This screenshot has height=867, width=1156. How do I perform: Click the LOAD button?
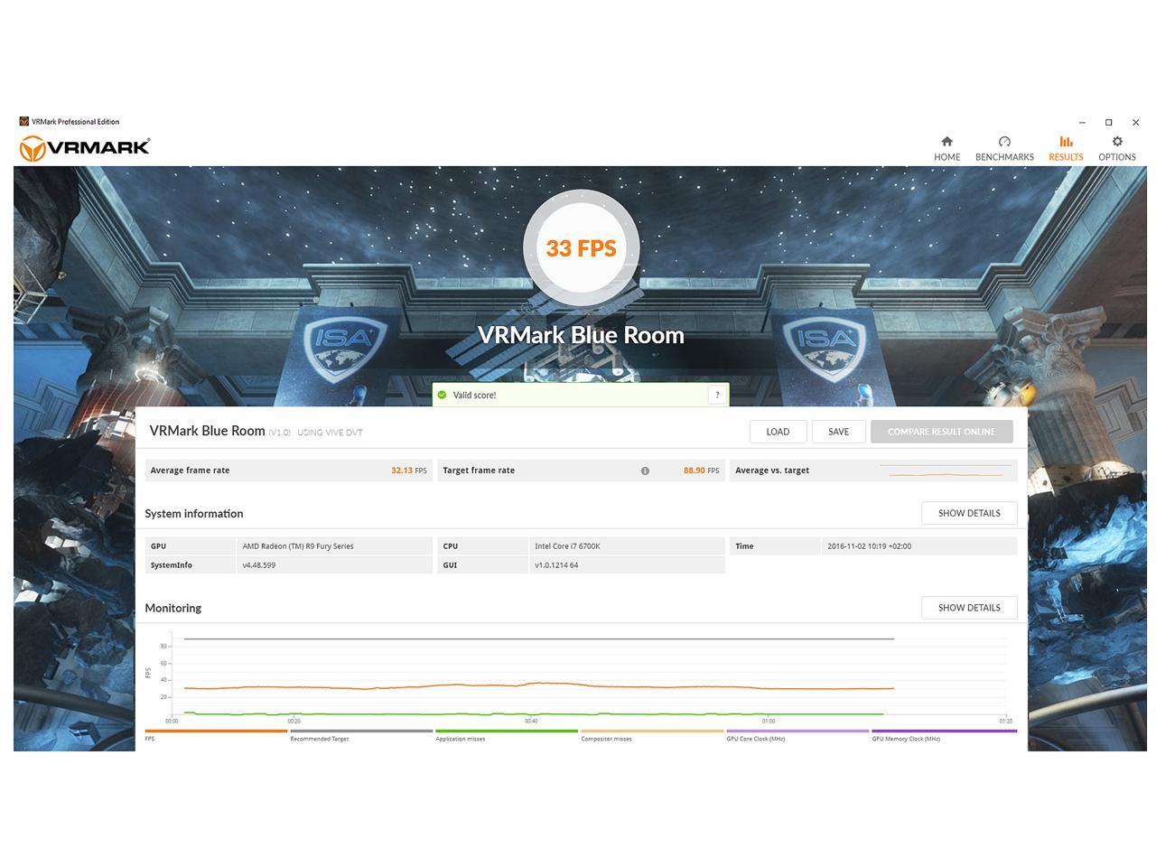point(778,432)
